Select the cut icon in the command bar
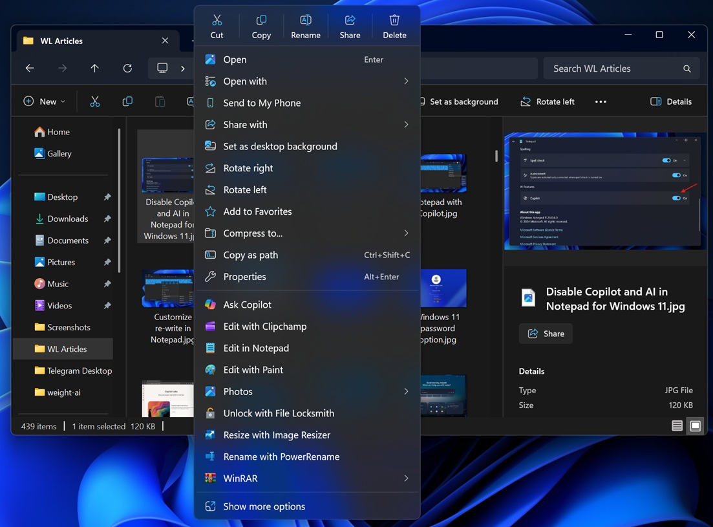 pyautogui.click(x=95, y=102)
